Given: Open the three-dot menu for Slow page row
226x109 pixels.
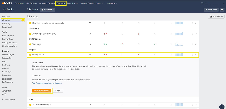Looking at the screenshot, I should point(192,44).
